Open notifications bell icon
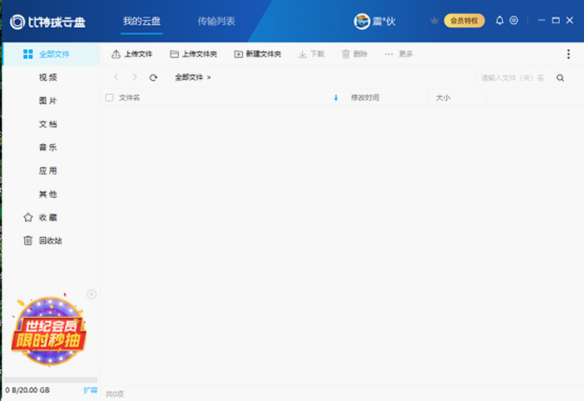Viewport: 584px width, 401px height. (x=499, y=20)
